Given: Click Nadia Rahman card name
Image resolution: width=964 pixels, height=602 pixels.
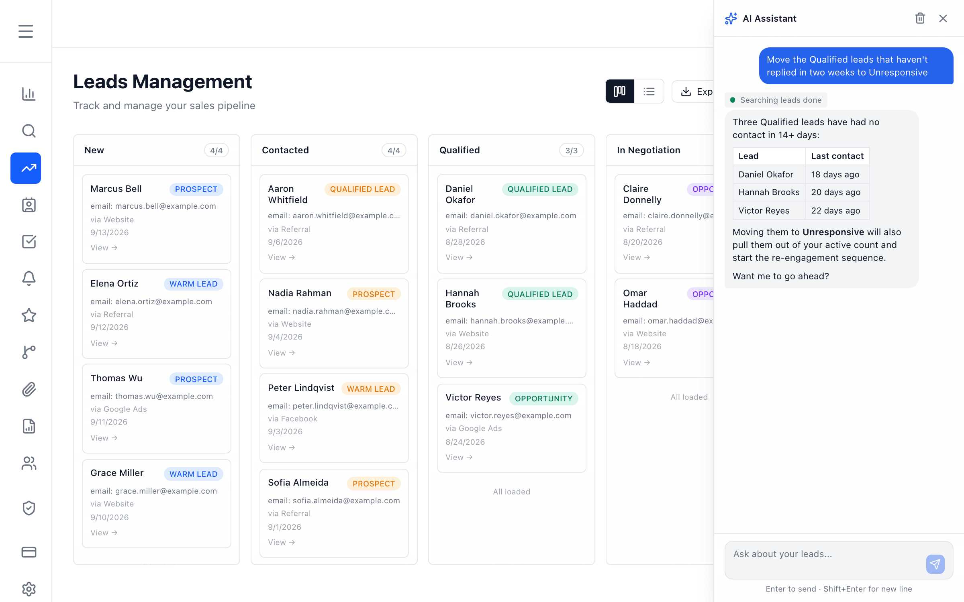Looking at the screenshot, I should click(x=300, y=293).
